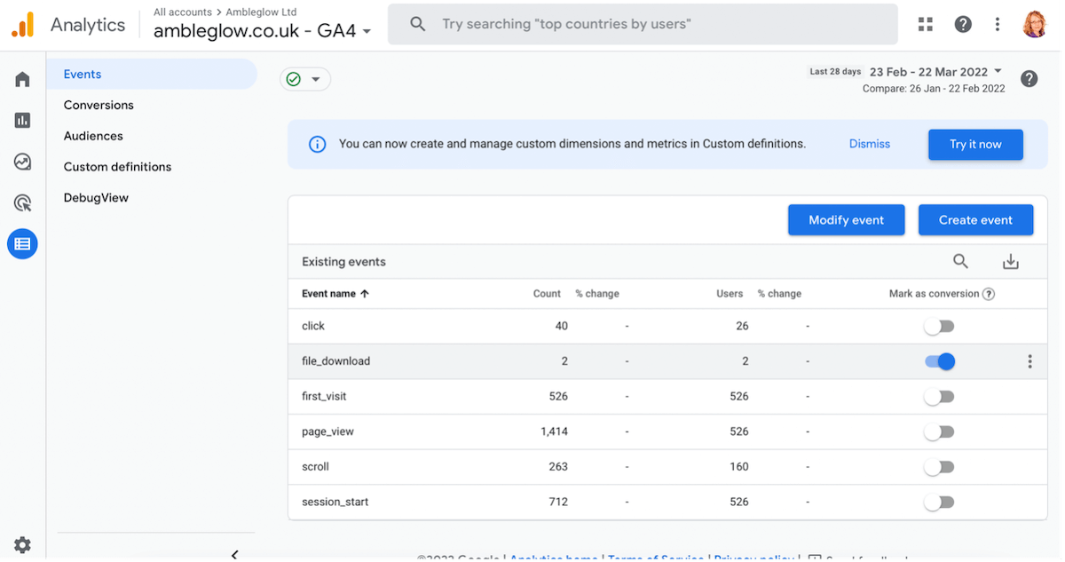Click the Modify event button
This screenshot has height=562, width=1065.
pos(847,220)
